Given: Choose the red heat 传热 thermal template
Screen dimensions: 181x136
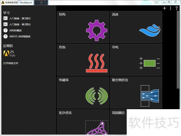Looking at the screenshot, I should click(83, 60).
